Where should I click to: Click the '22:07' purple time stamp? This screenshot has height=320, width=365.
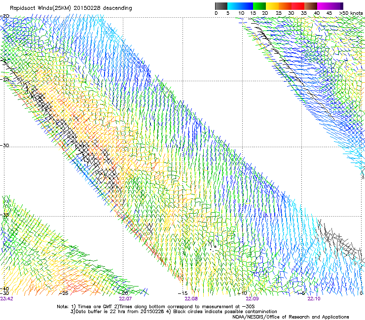(125, 299)
